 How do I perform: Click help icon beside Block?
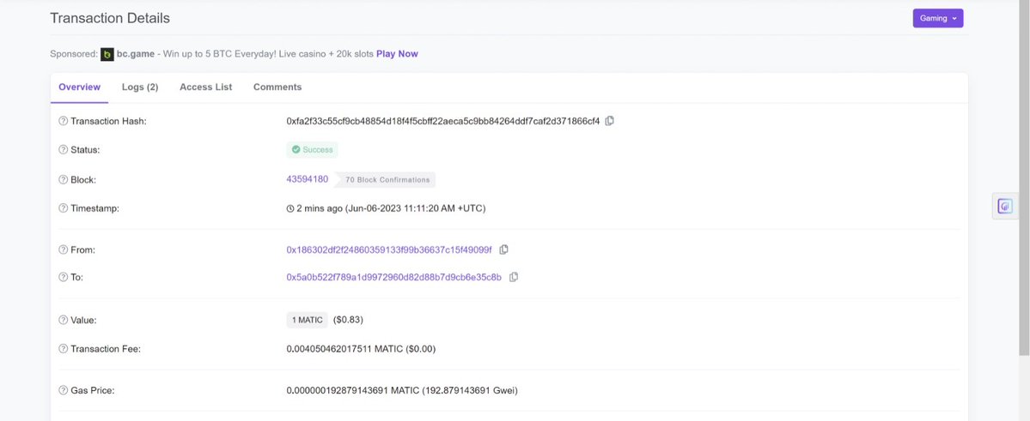[63, 180]
